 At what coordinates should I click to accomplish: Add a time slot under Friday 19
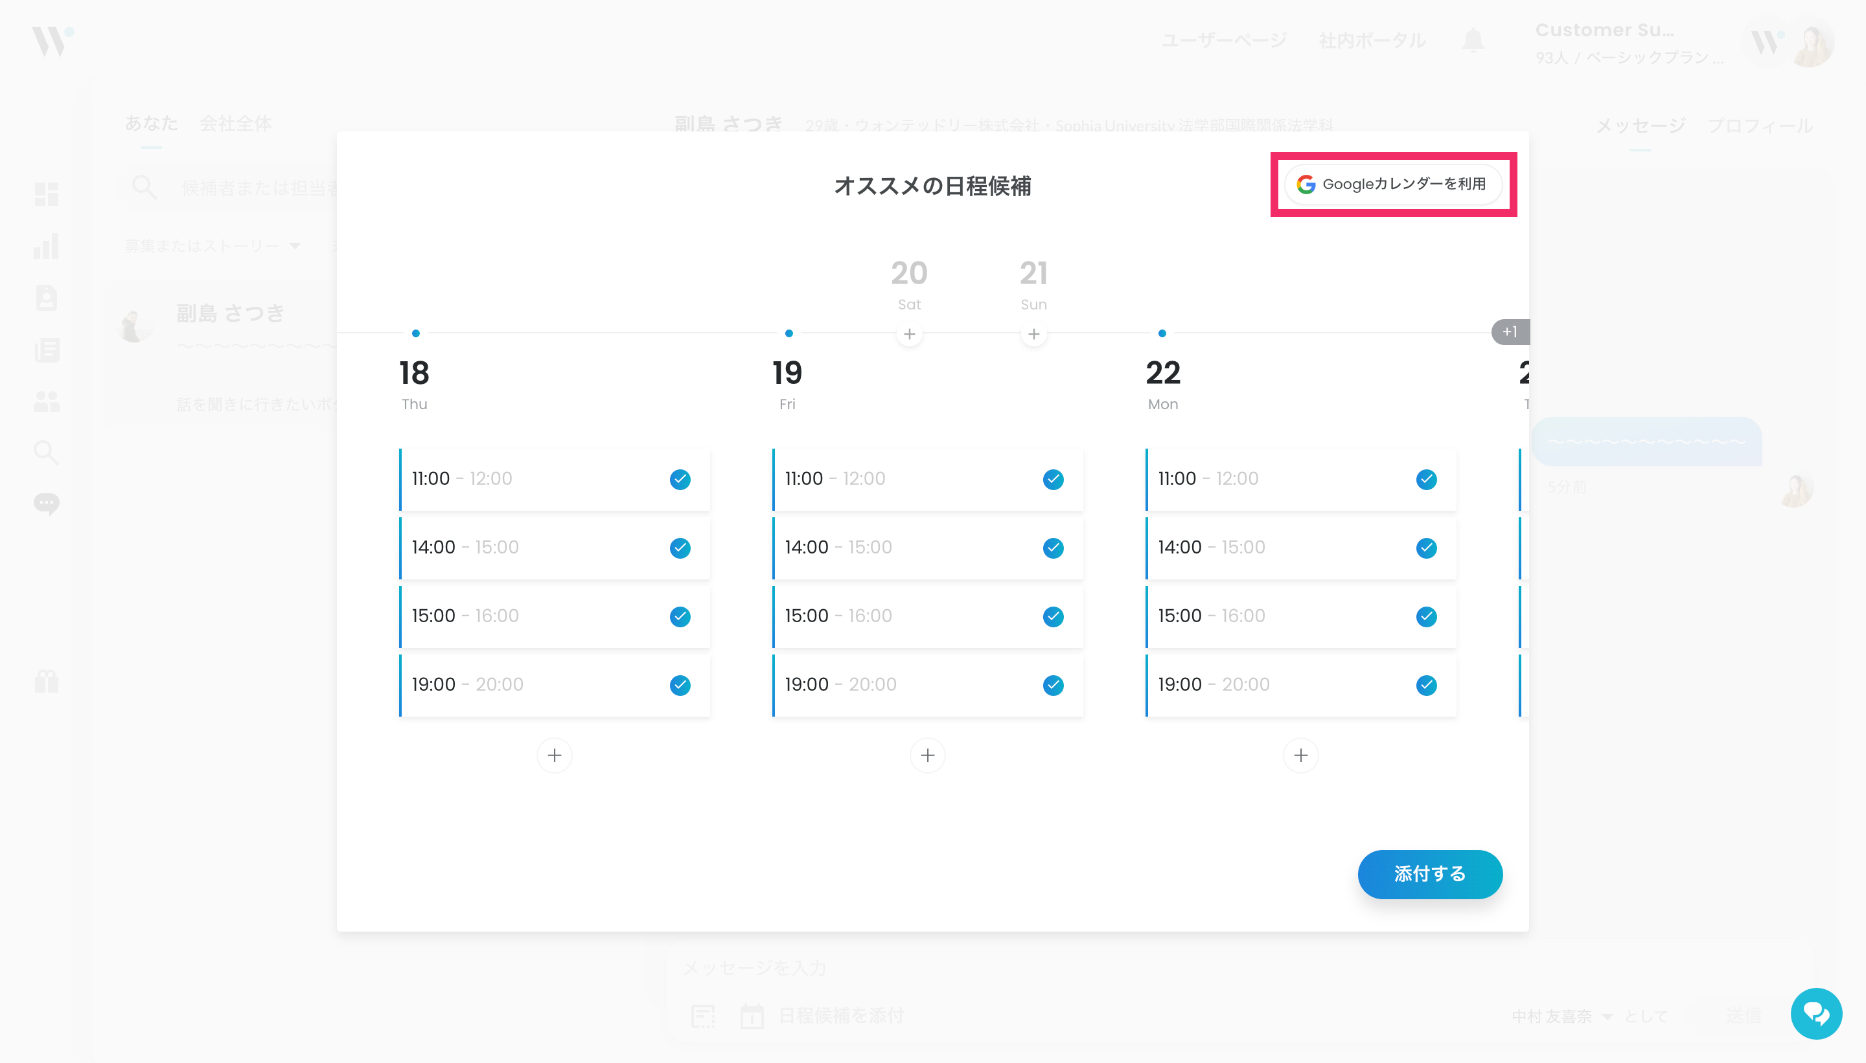[x=927, y=755]
